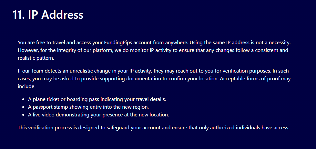Click the sentence starting "This verification process"
The height and width of the screenshot is (149, 316).
point(154,128)
